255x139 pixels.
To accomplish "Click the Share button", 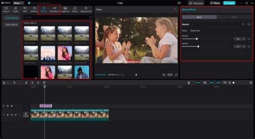I will (215, 3).
